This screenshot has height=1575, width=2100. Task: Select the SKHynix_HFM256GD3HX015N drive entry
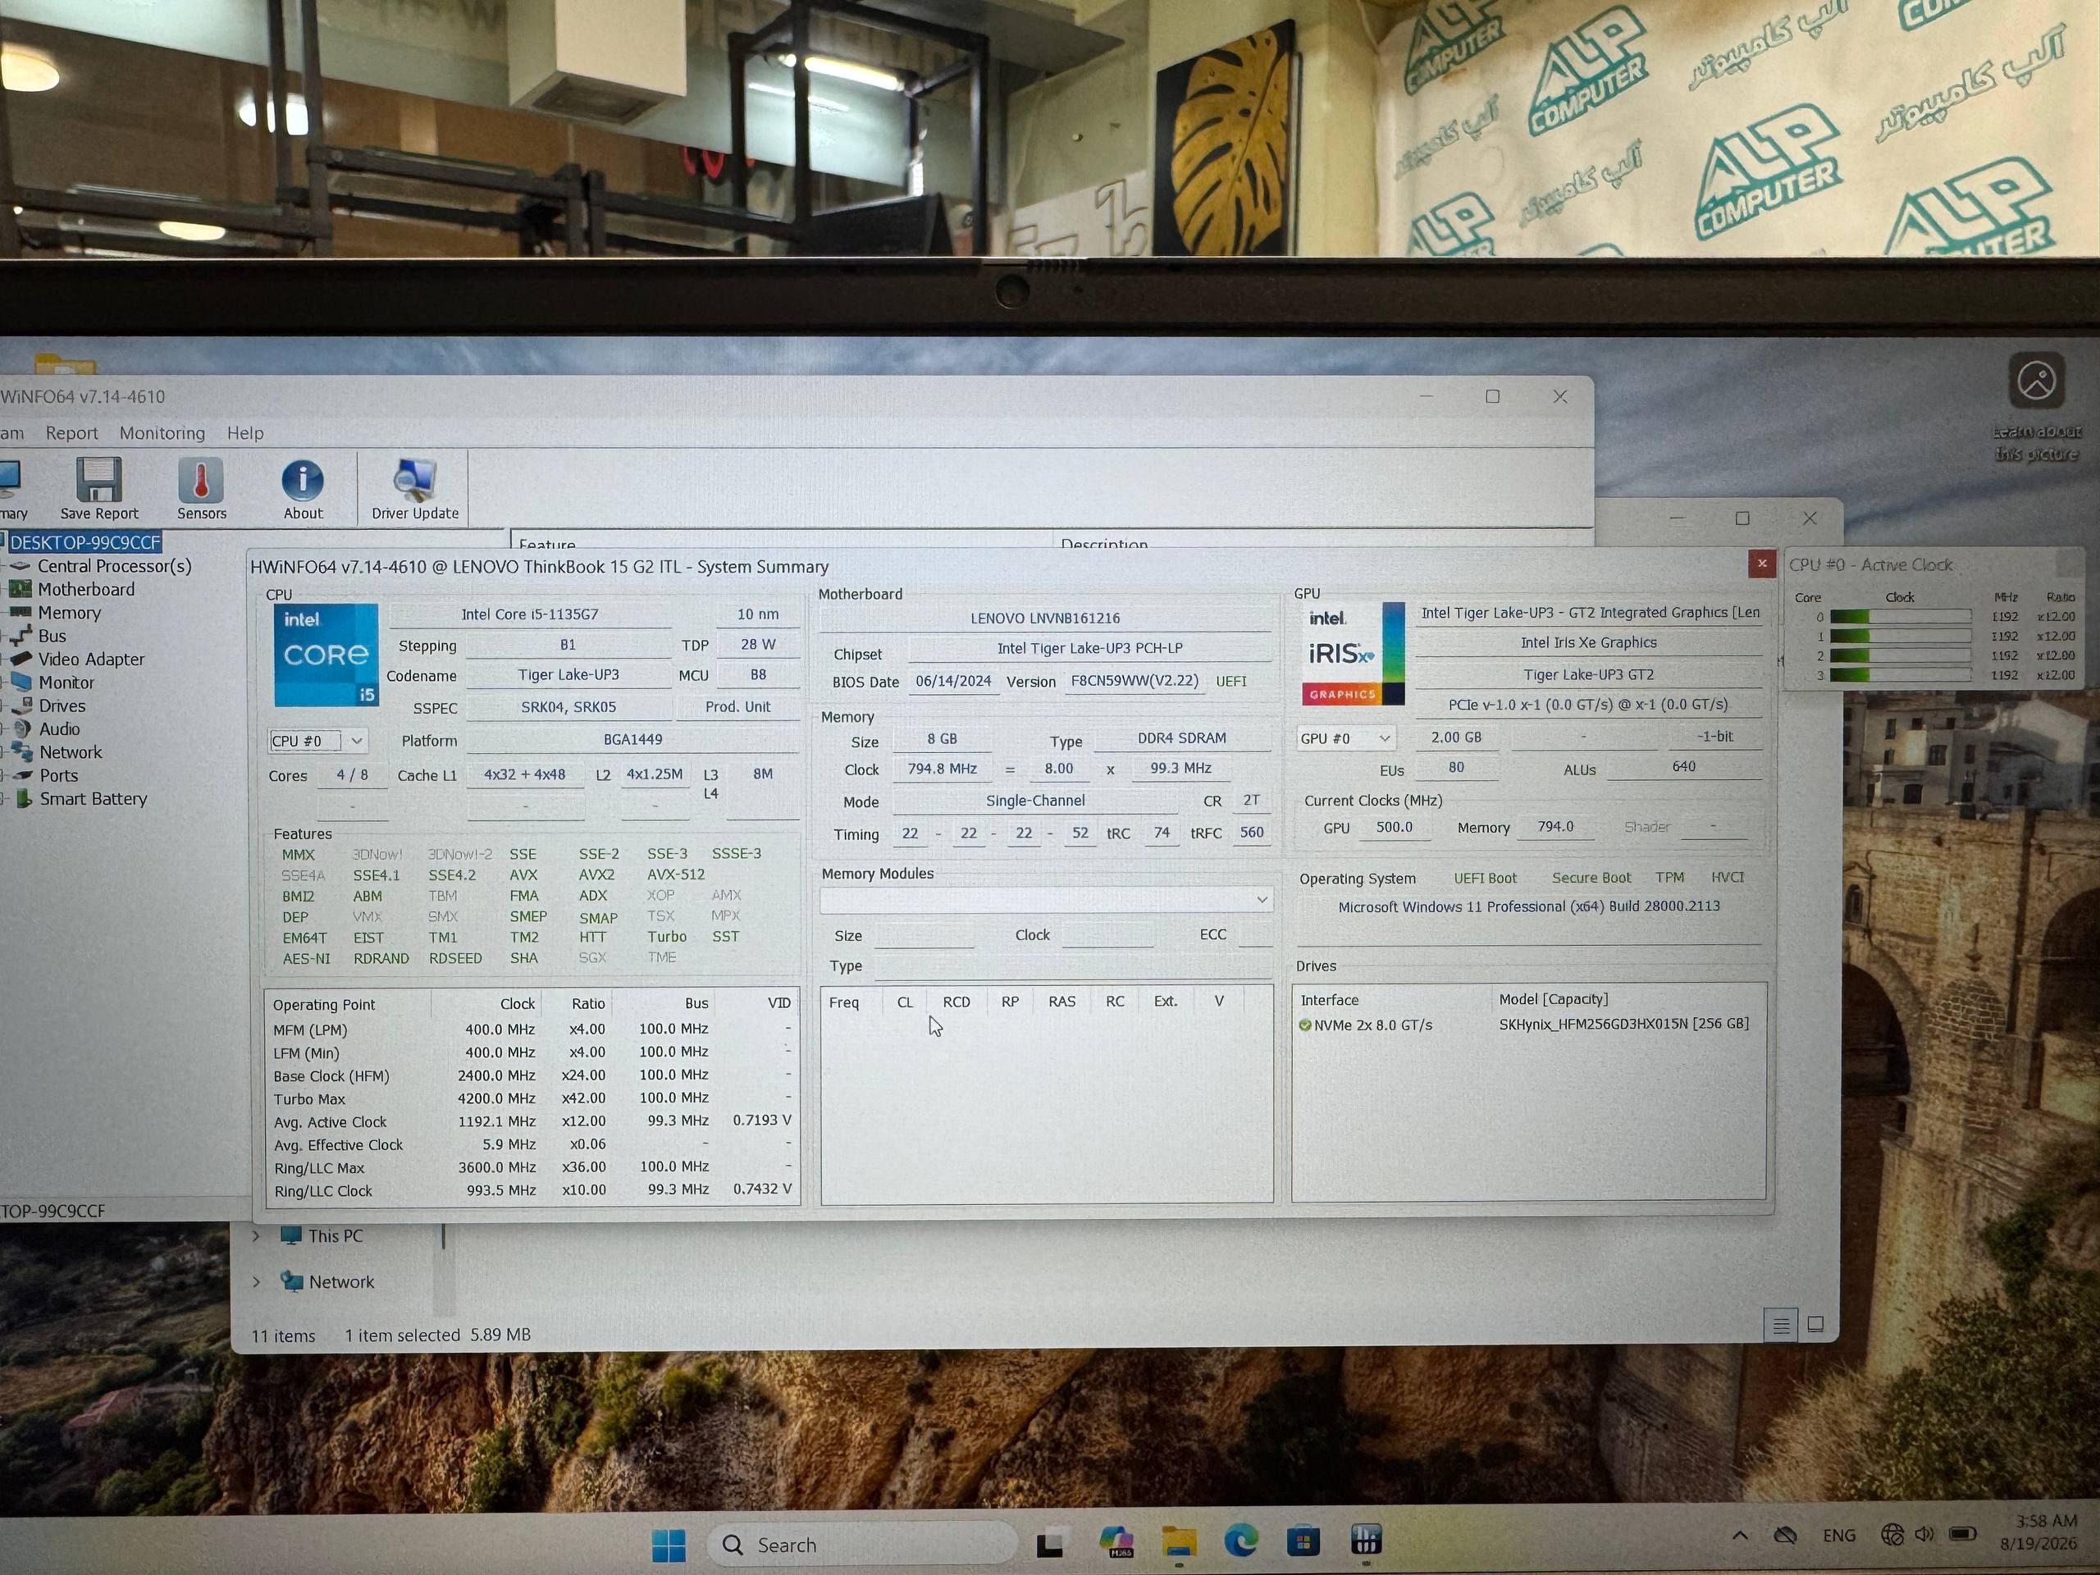tap(1623, 1025)
